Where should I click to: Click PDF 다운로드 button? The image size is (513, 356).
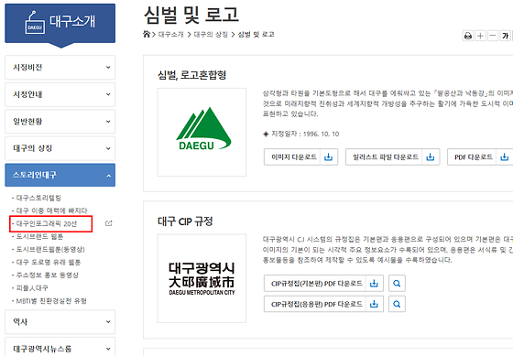pyautogui.click(x=480, y=157)
